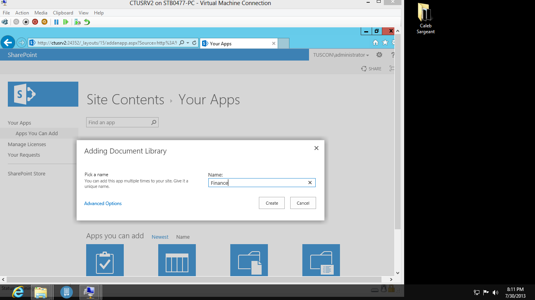Open a new blank browser tab
The height and width of the screenshot is (300, 535).
[284, 43]
